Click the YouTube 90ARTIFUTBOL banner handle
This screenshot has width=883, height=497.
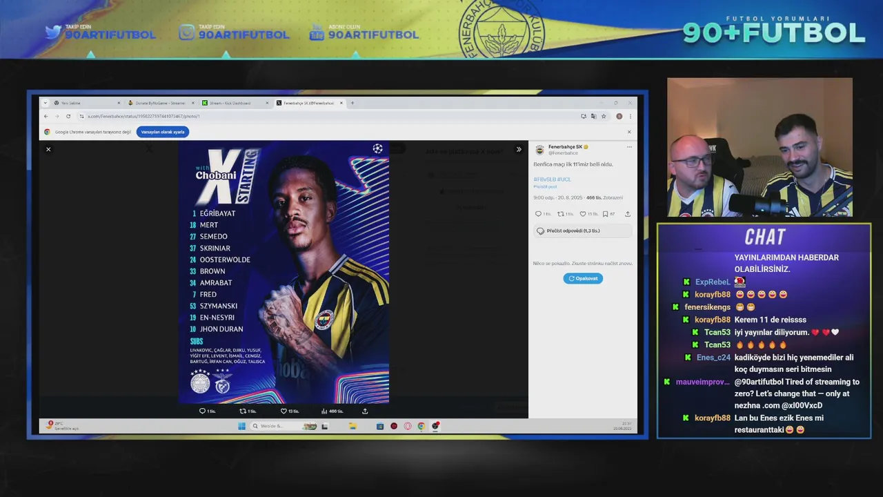coord(373,35)
